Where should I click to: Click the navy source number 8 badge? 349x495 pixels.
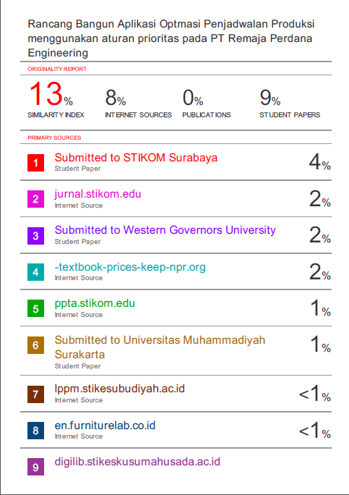(35, 431)
